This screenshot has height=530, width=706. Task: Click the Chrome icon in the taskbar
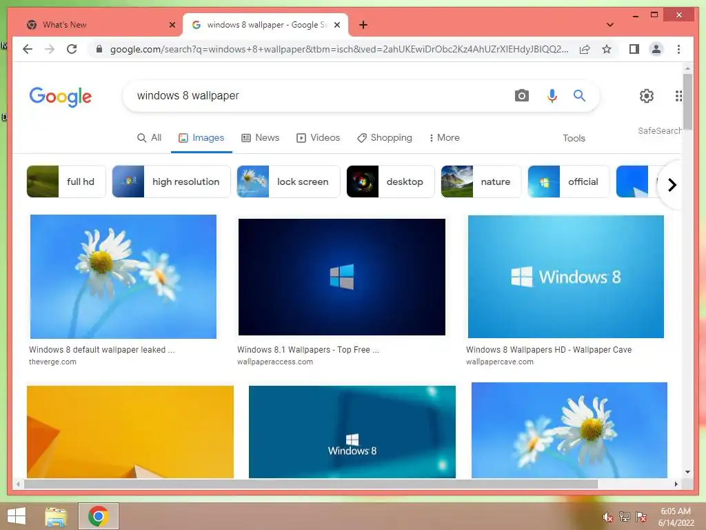tap(98, 516)
